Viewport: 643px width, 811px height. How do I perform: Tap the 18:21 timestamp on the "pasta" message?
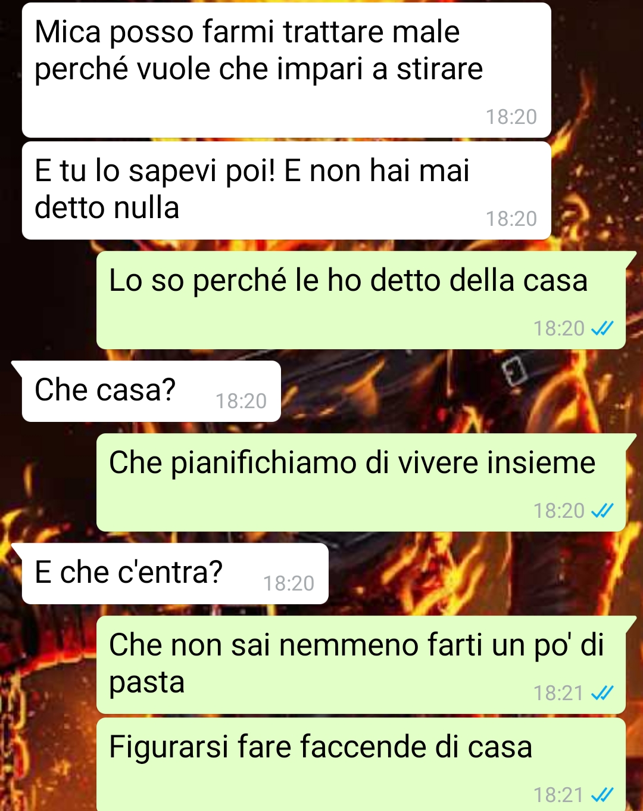point(558,693)
